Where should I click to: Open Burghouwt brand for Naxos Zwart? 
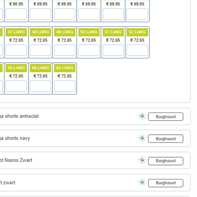pos(166,161)
